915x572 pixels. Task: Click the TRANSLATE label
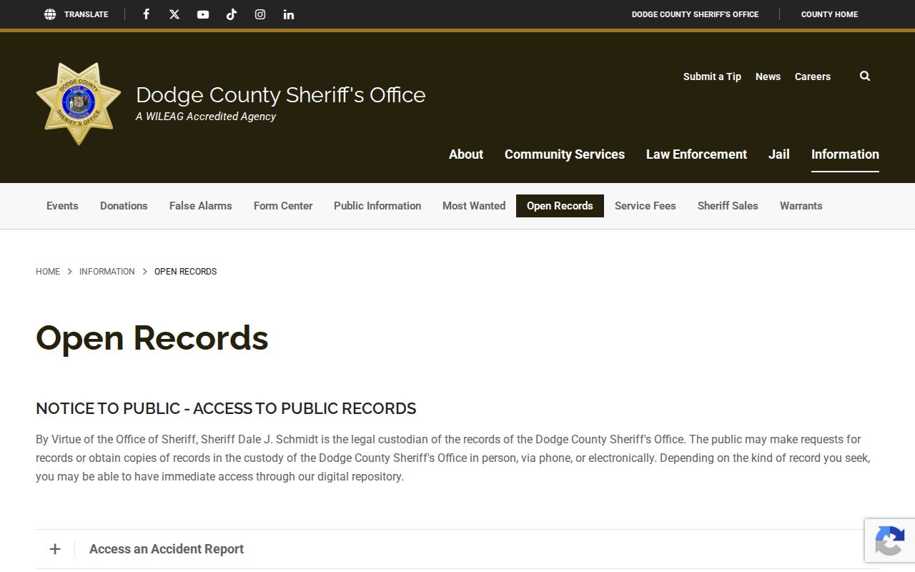pyautogui.click(x=86, y=14)
